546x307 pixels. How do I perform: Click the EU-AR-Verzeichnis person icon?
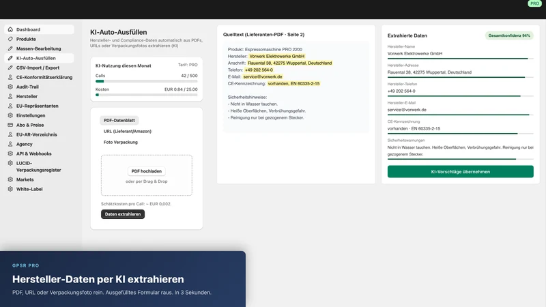(x=10, y=134)
